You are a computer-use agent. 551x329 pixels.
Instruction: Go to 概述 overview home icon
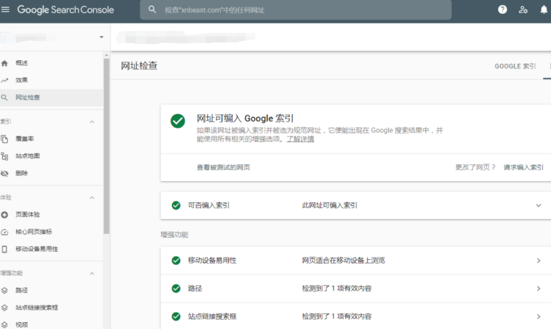5,63
